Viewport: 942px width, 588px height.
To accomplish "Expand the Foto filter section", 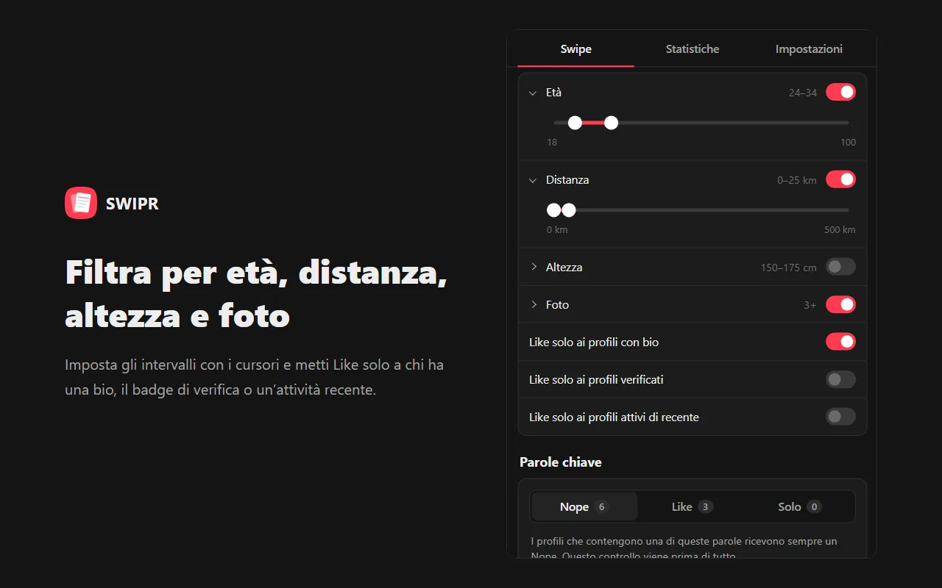I will coord(534,304).
